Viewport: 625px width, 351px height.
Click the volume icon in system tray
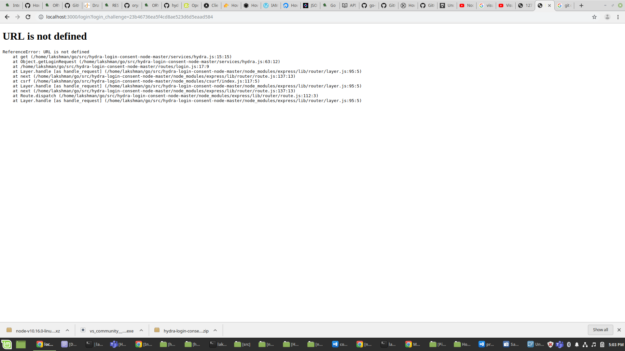pyautogui.click(x=594, y=344)
